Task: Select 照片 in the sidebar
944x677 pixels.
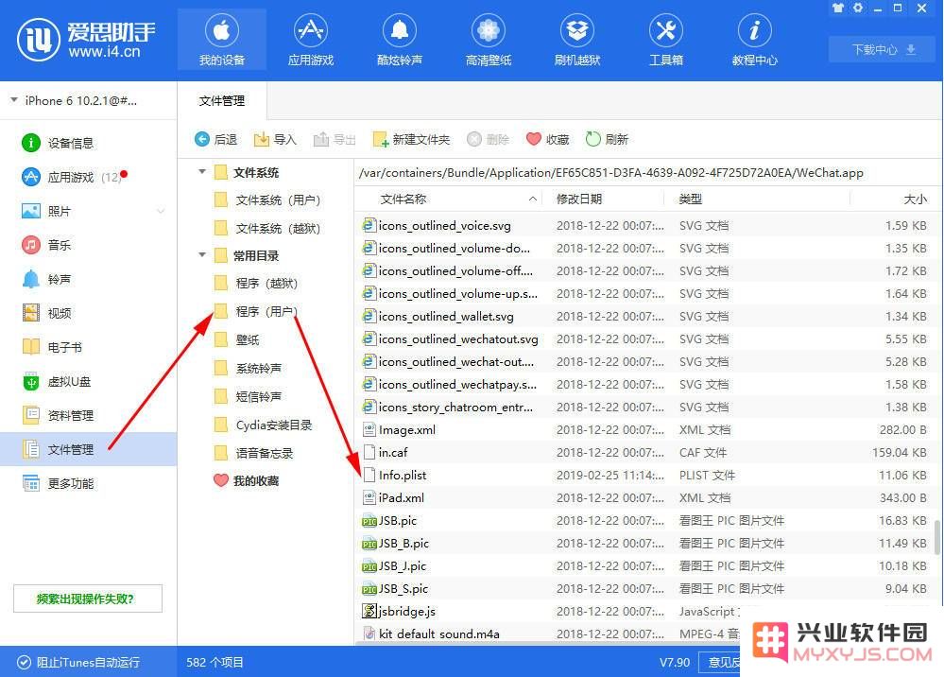Action: (88, 212)
